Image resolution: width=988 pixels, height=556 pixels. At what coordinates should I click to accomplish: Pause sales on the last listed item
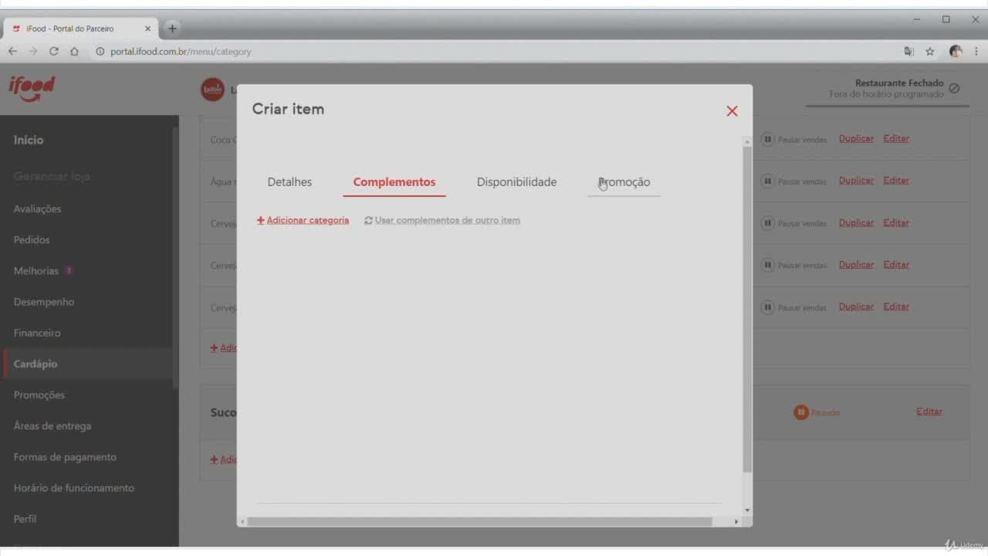[x=794, y=307]
